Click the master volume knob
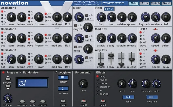Viewport: 173px width, 107px height. pyautogui.click(x=8, y=98)
